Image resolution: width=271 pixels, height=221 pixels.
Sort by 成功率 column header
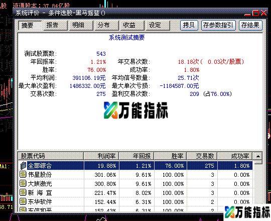tap(235, 156)
